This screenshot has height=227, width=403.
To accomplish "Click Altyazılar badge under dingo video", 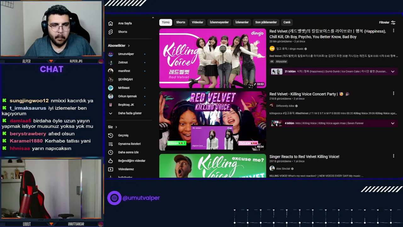I will 281,61.
